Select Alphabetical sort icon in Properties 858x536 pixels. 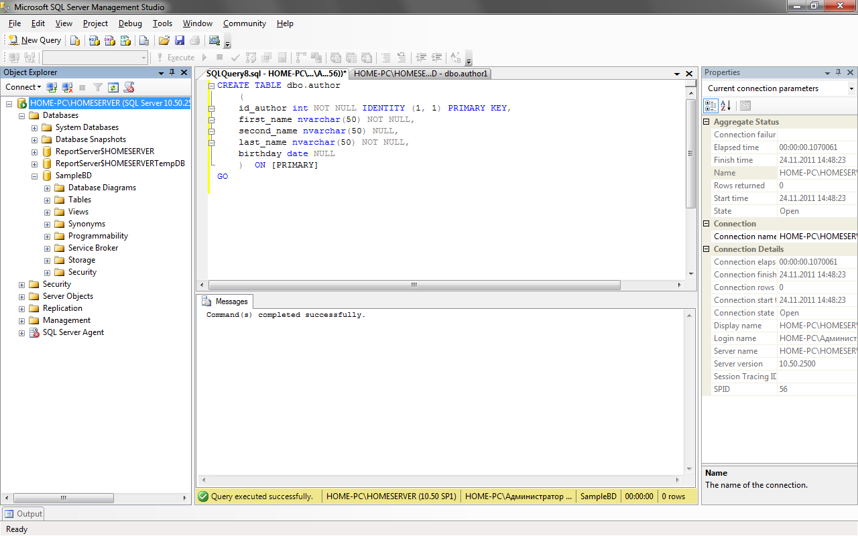pos(726,106)
